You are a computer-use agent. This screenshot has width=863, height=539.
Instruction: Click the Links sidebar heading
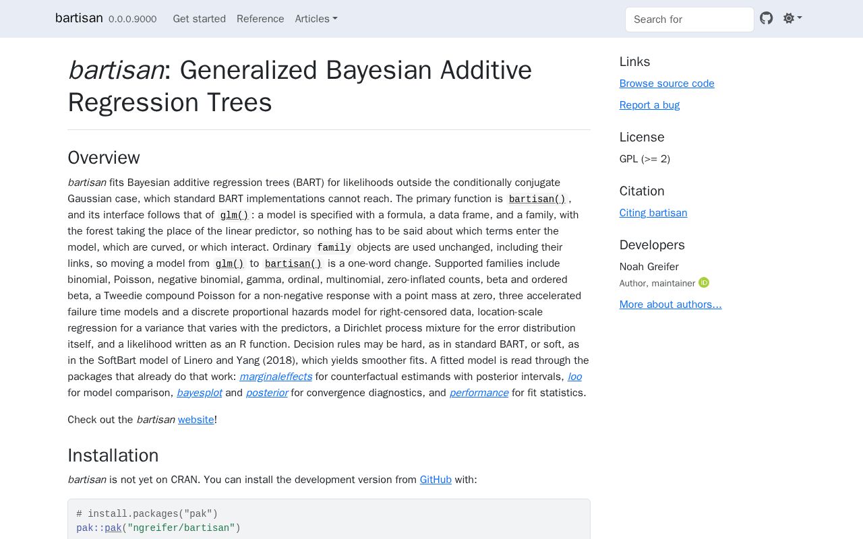pos(634,62)
